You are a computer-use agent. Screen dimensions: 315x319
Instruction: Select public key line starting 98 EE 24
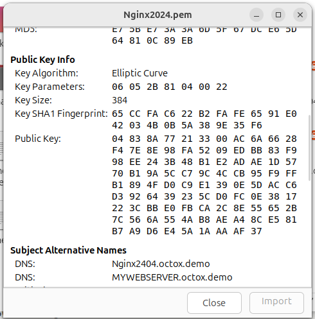tap(204, 162)
